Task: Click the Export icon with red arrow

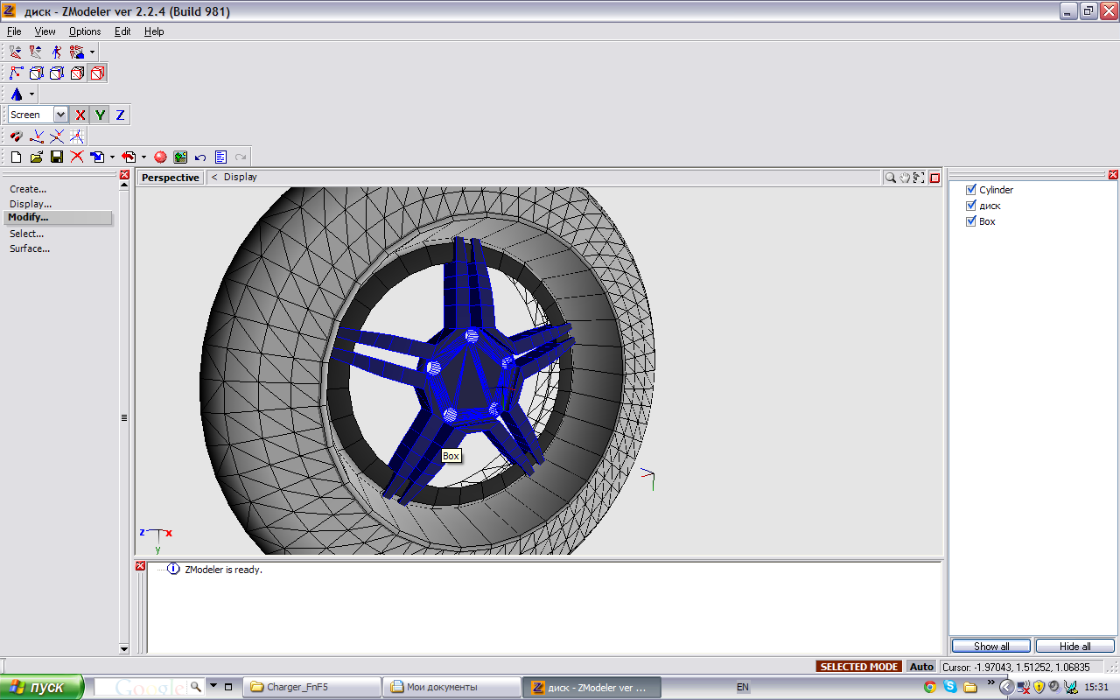Action: 129,157
